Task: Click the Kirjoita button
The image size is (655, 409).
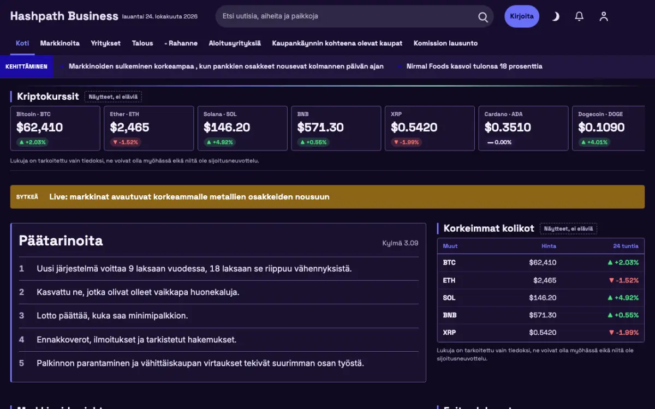Action: (x=522, y=16)
